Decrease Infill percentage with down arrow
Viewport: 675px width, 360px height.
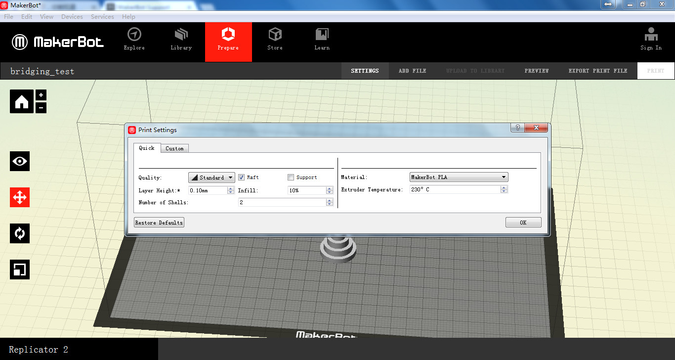click(x=330, y=192)
